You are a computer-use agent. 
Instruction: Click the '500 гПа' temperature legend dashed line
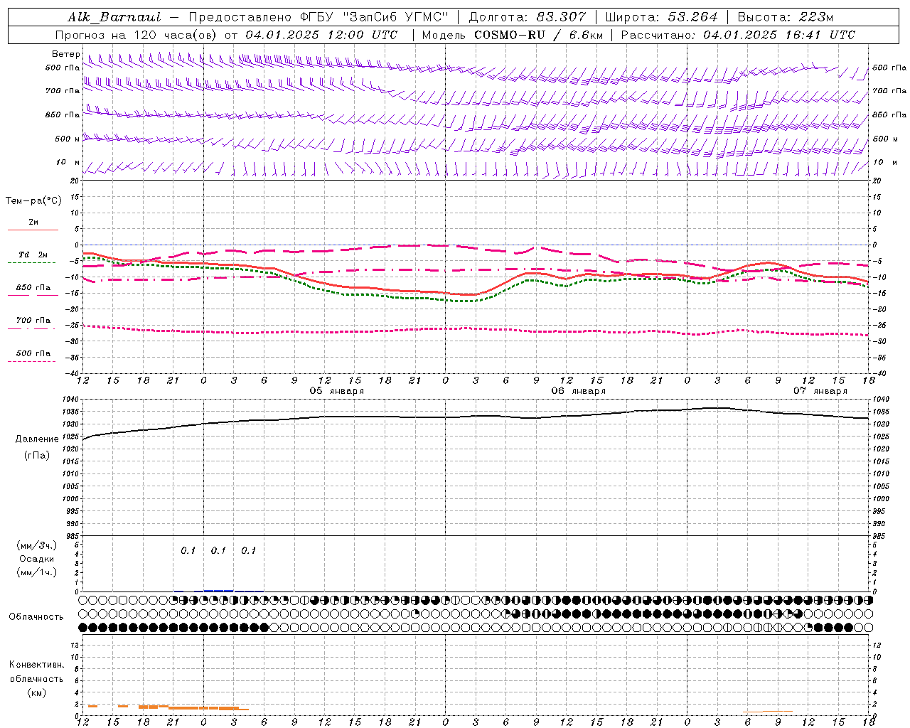[x=31, y=361]
